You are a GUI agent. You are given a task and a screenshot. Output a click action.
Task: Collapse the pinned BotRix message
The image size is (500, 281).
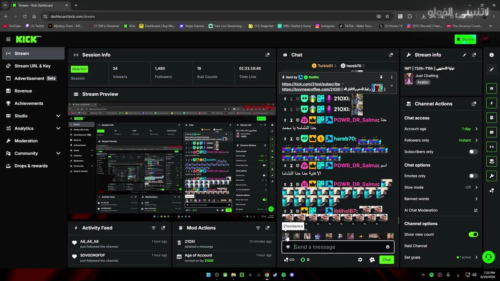pyautogui.click(x=391, y=86)
